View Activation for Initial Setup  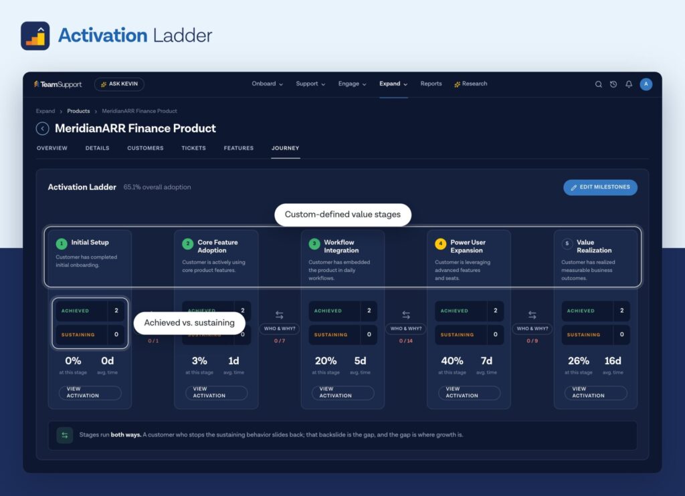coord(90,392)
